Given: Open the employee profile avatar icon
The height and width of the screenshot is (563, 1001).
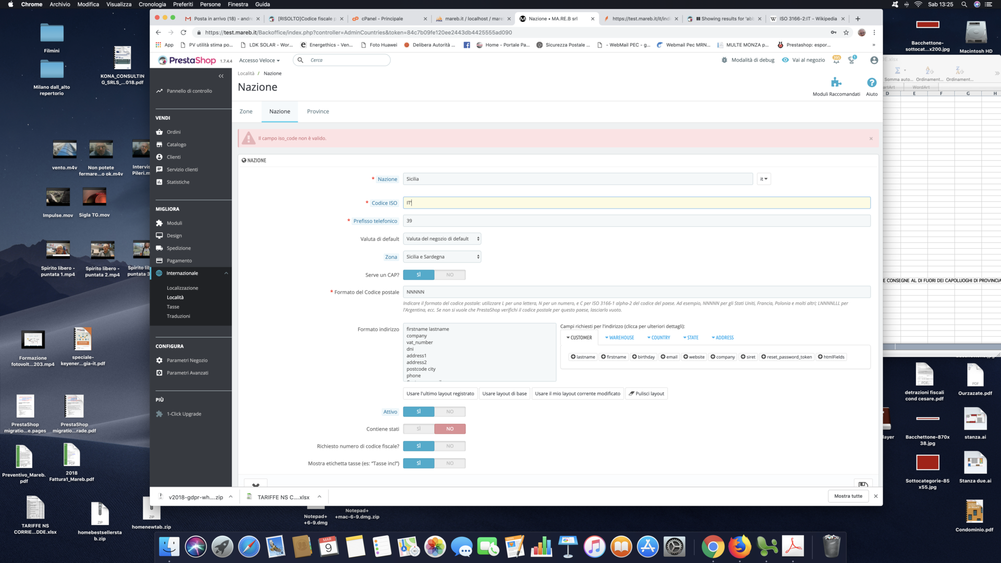Looking at the screenshot, I should [874, 60].
